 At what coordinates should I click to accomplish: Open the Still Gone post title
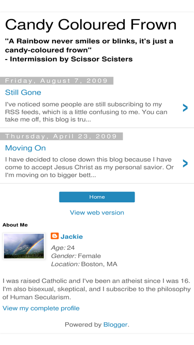pos(23,92)
